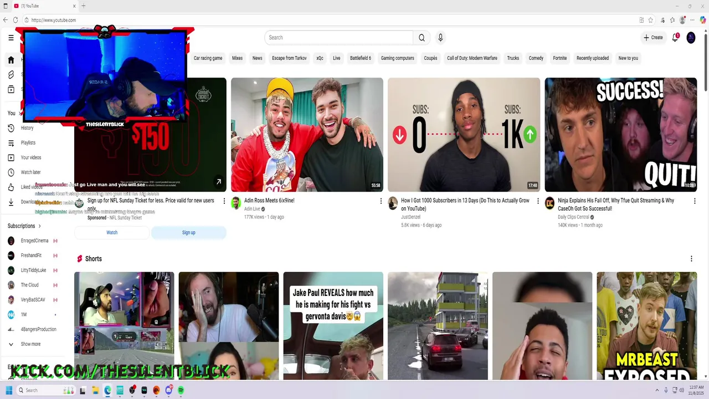Image resolution: width=709 pixels, height=399 pixels.
Task: Open options menu for Adin Ross video
Action: coord(381,201)
